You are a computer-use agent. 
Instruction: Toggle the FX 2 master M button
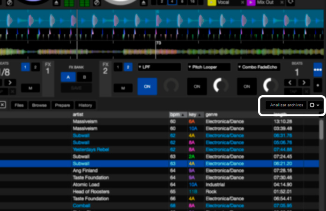[x=123, y=88]
